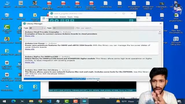Switch to Arduino IDE taskbar button
Image resolution: width=185 pixels, height=104 pixels.
coord(84,101)
